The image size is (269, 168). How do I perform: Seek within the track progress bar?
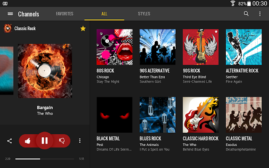[x=45, y=159]
